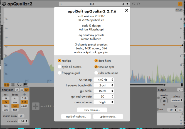185x129 pixels.
Task: Click the undo arrow icon
Action: click(134, 4)
